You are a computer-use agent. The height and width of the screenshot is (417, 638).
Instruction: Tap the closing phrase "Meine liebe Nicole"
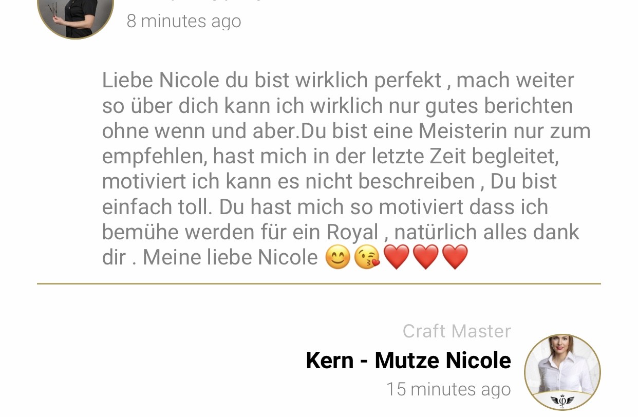230,257
